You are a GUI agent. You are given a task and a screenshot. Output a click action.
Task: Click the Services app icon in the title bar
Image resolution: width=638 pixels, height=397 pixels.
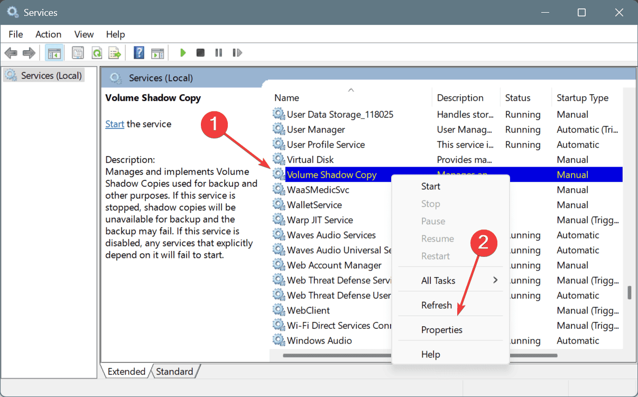(13, 12)
